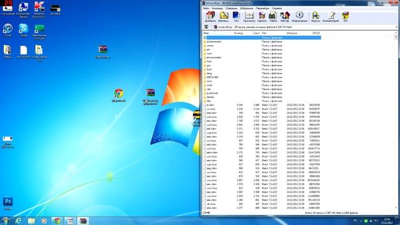Viewport: 400px width, 225px height.
Task: Switch to WinRAR taskbar button
Action: click(x=83, y=221)
